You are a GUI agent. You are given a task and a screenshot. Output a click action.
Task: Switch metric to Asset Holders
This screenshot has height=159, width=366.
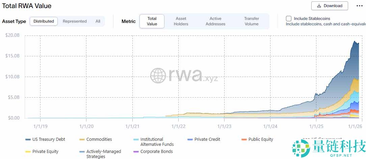pos(181,21)
